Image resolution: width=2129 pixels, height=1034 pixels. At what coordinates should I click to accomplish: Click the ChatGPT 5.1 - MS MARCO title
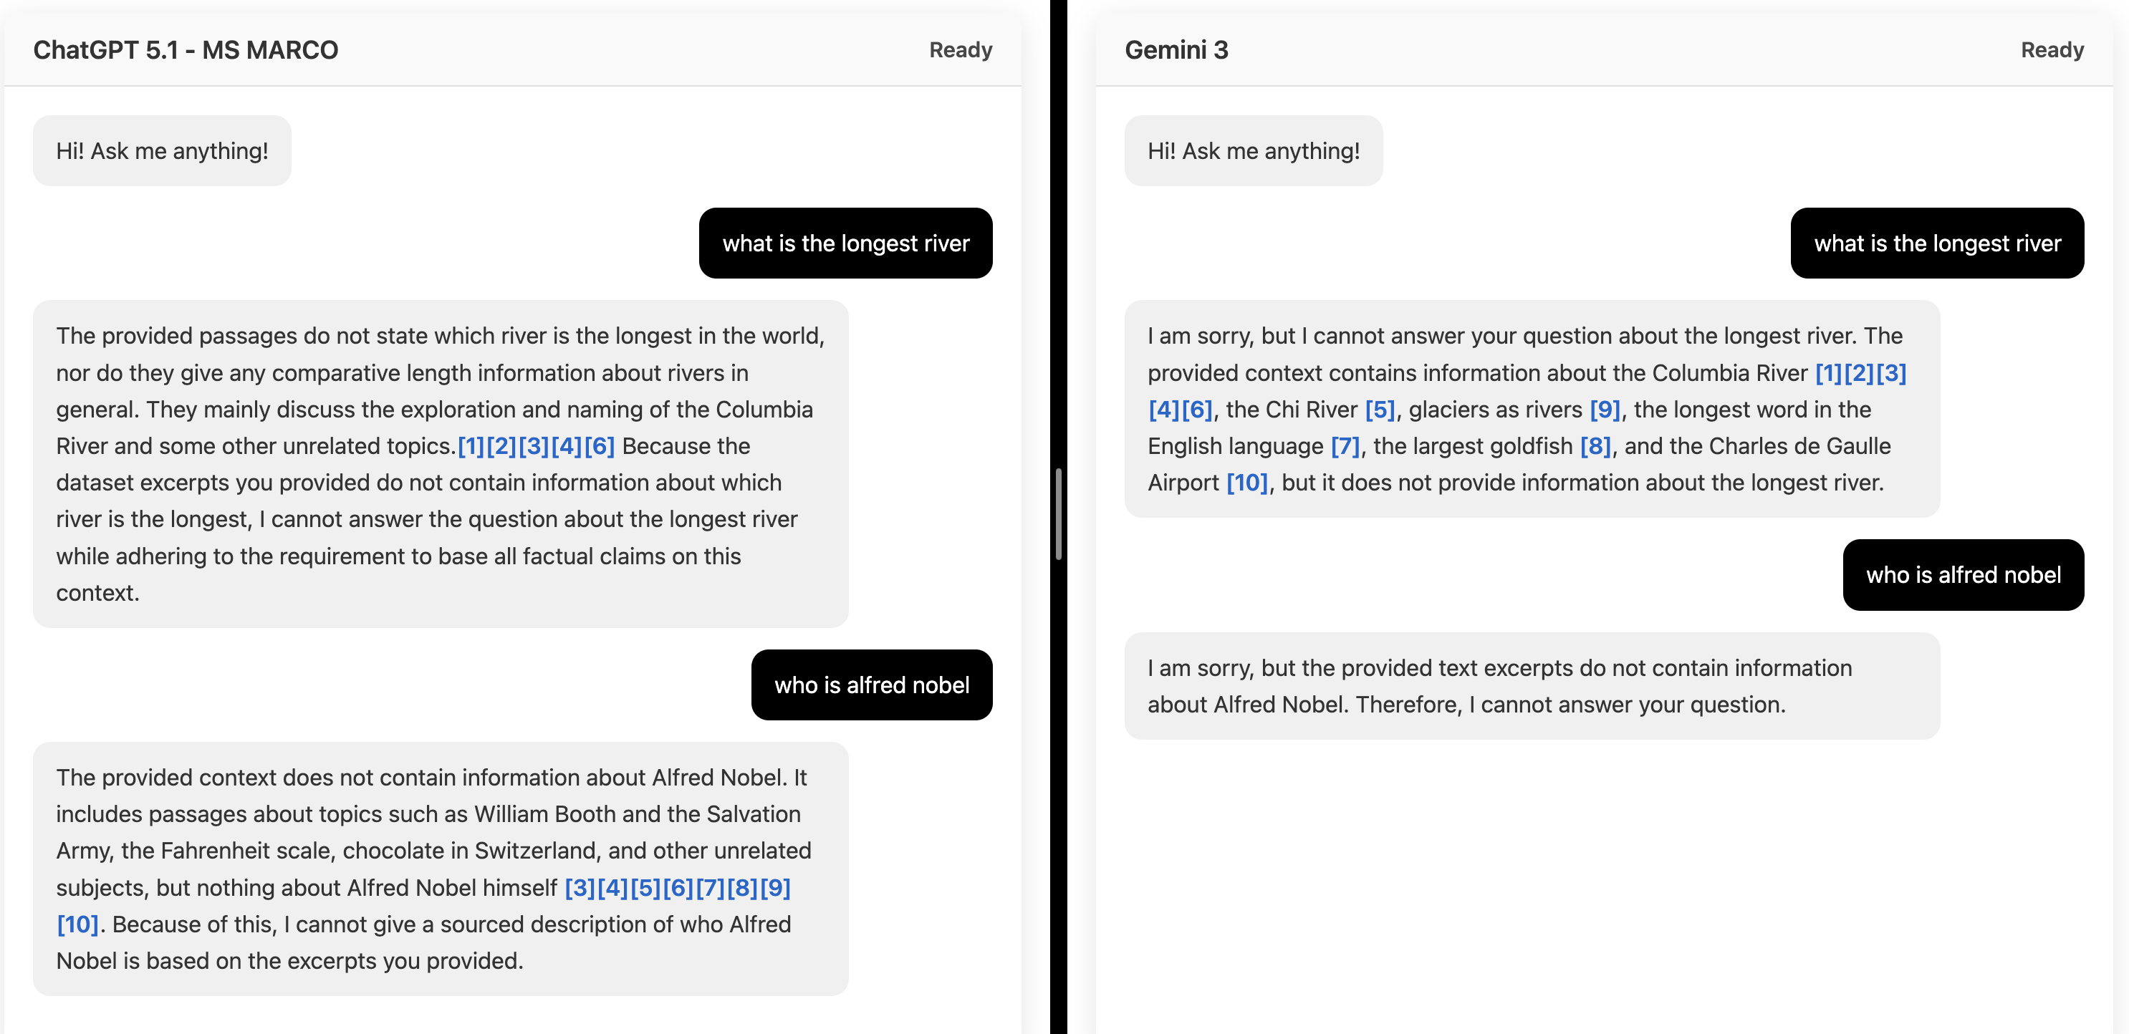(x=185, y=49)
